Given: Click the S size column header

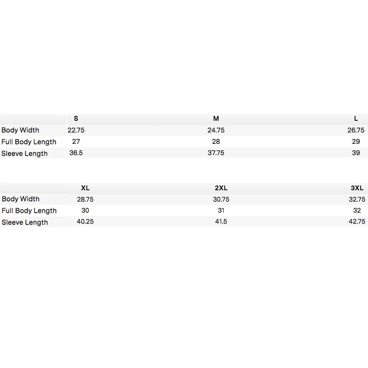Looking at the screenshot, I should [x=76, y=118].
